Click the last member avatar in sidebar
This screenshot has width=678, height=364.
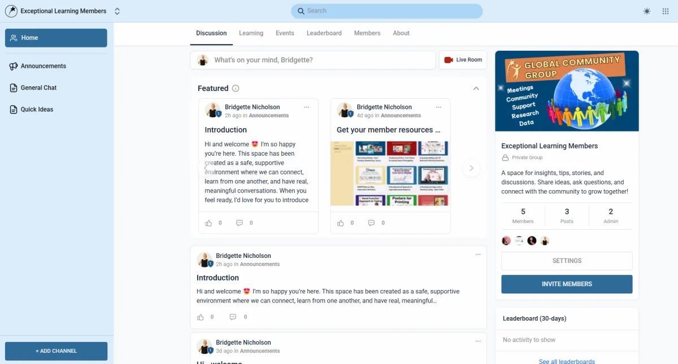coord(545,241)
